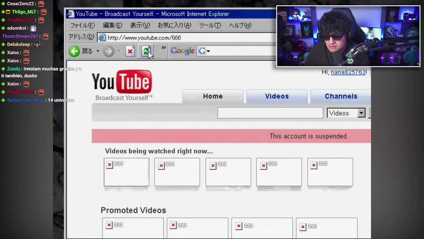Click the badge icon beside ThXgo_MLT's name

pos(8,12)
